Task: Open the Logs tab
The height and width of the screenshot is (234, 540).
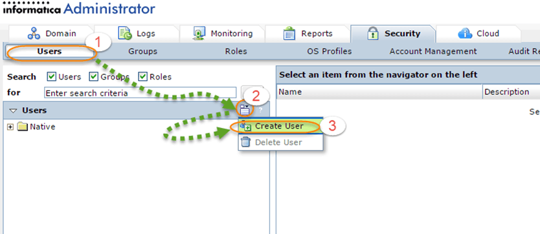Action: tap(137, 34)
